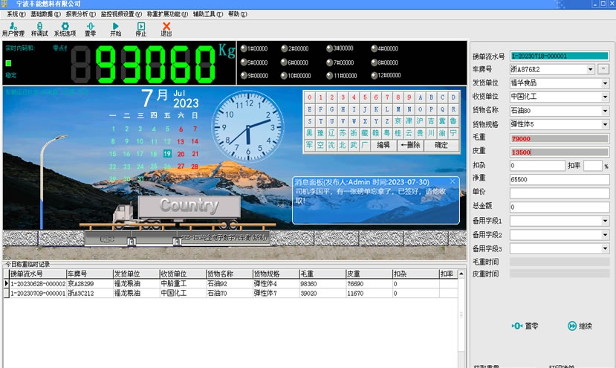Click the 确定 confirm button on the keyboard
Screen dimensions: 616x368
point(441,145)
